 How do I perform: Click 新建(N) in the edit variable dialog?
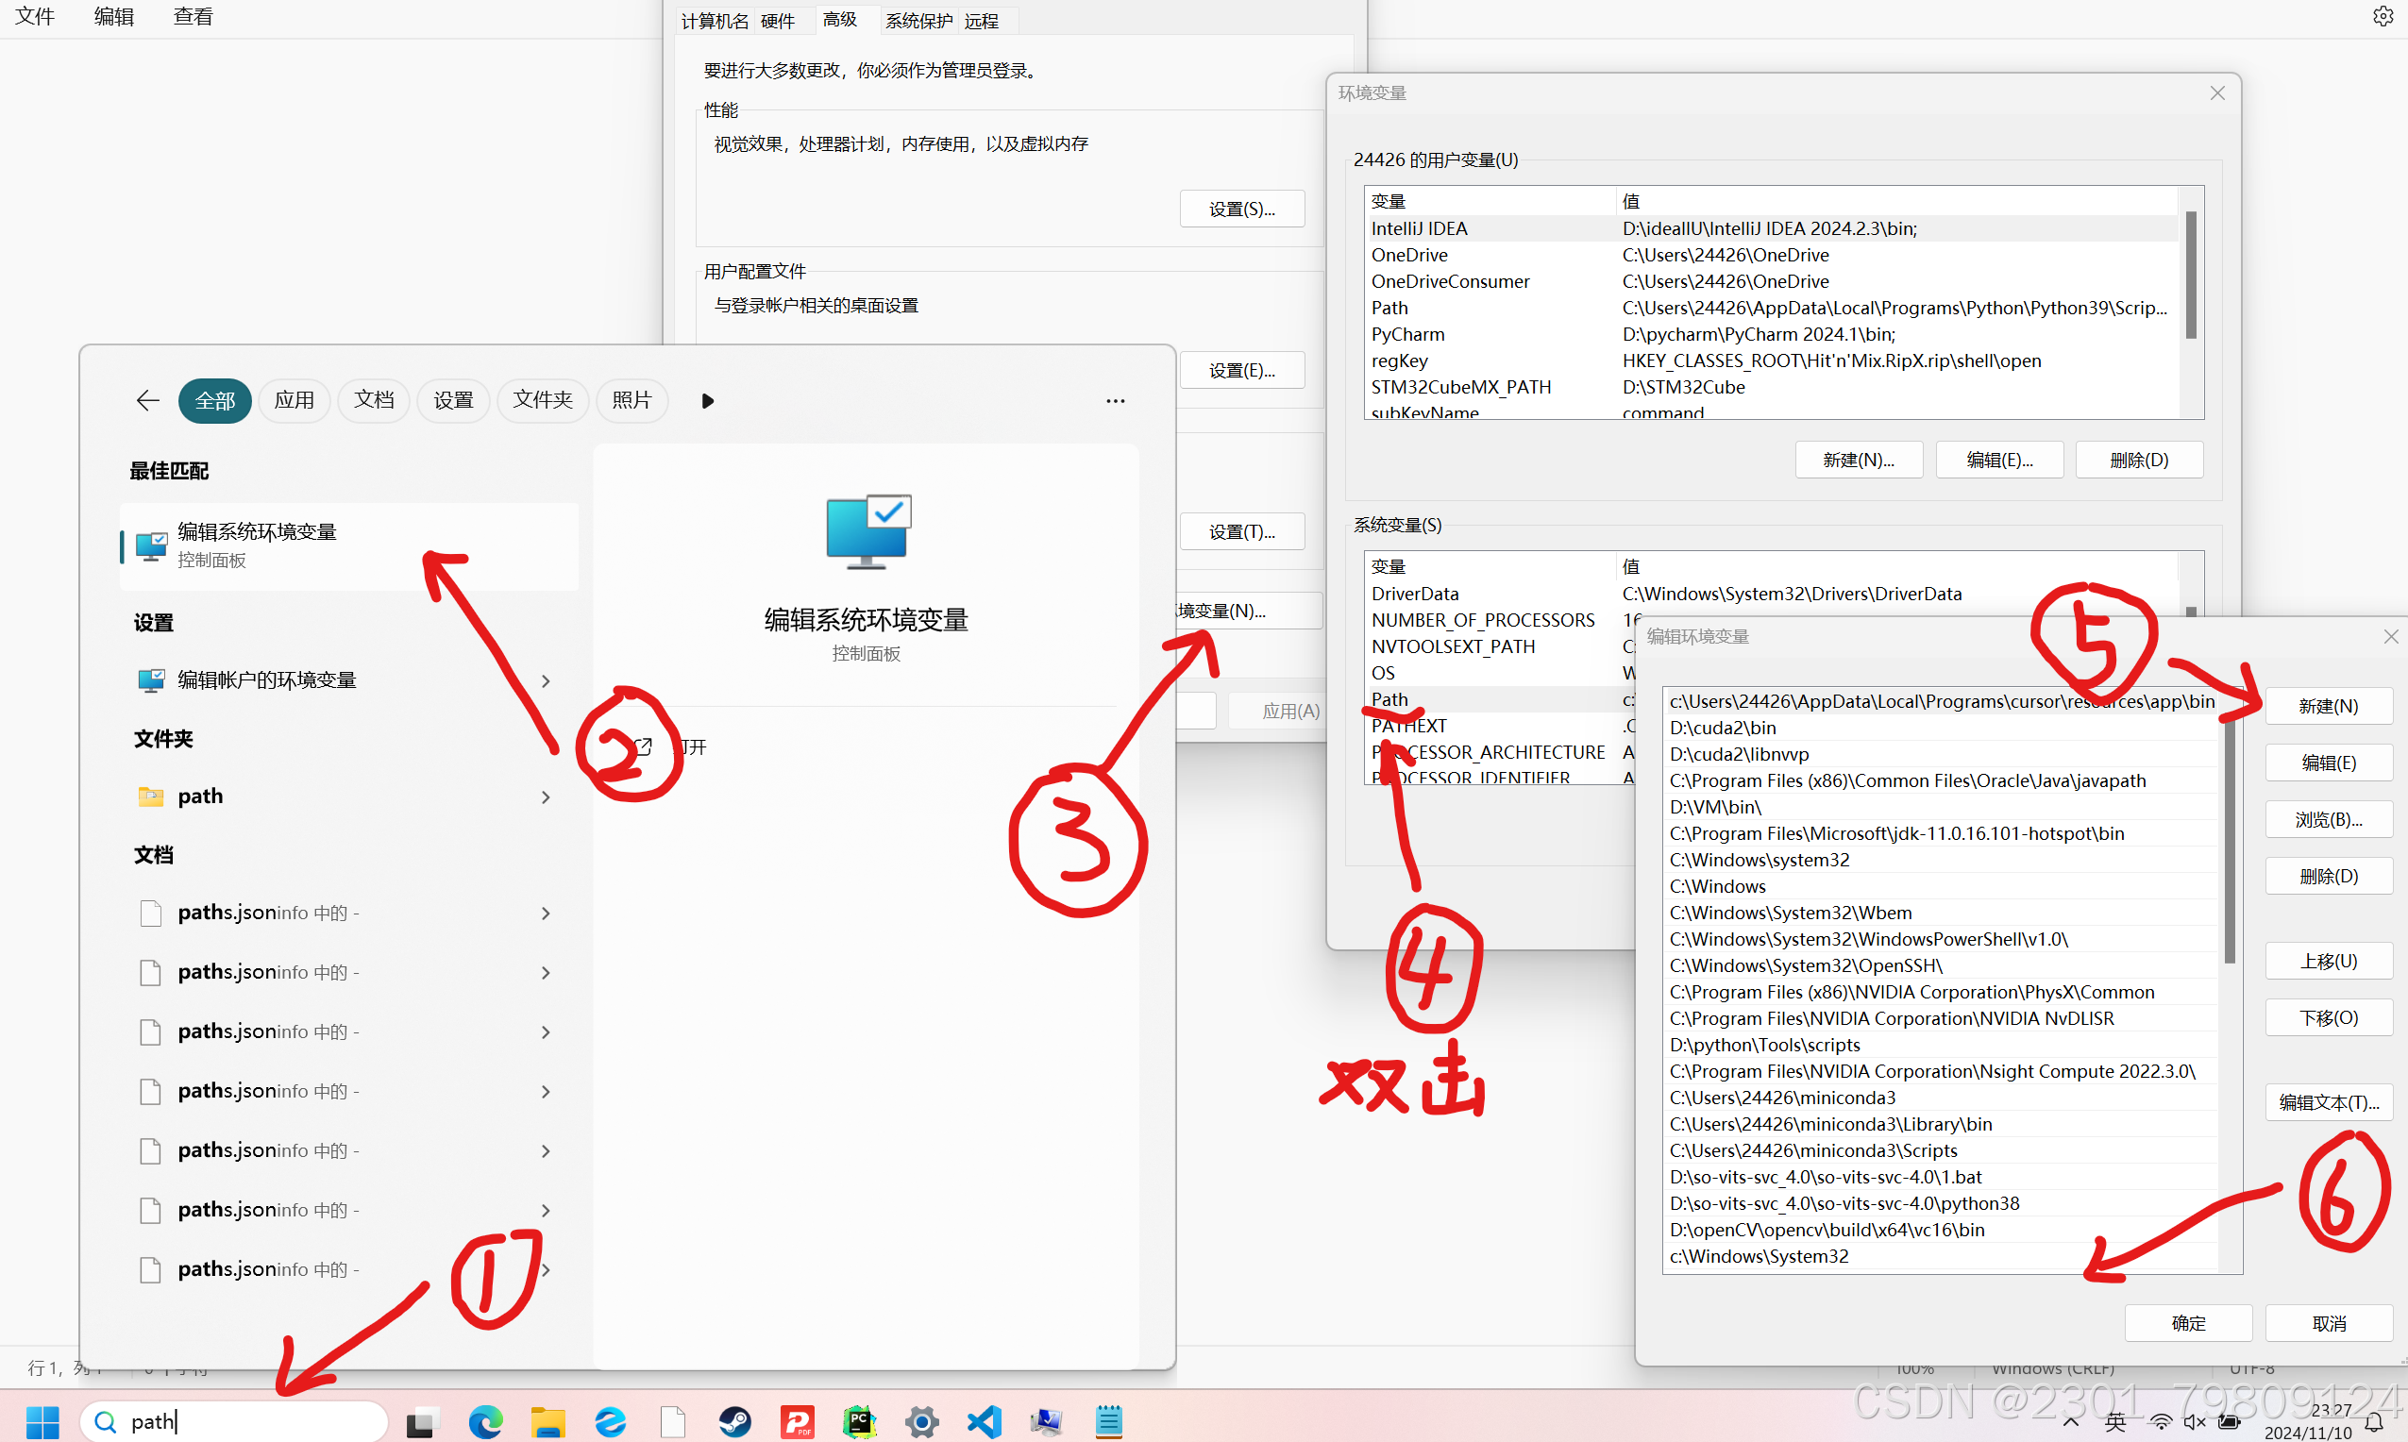coord(2328,706)
